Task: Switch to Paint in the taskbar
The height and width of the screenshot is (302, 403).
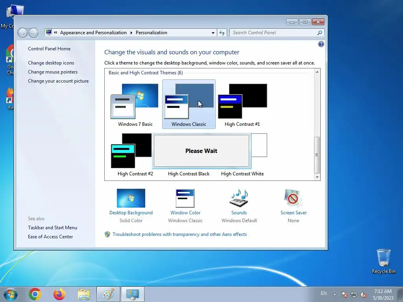Action: pos(108,294)
